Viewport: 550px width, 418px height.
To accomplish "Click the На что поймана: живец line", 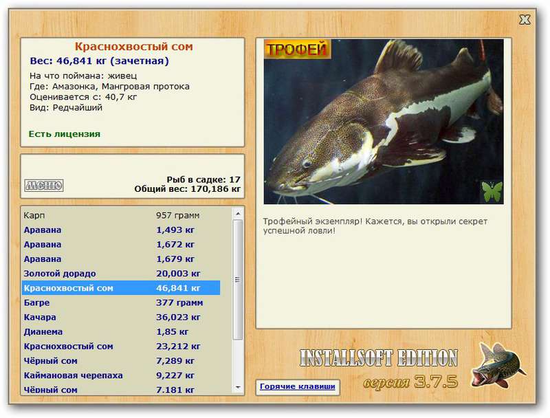I will [x=83, y=76].
